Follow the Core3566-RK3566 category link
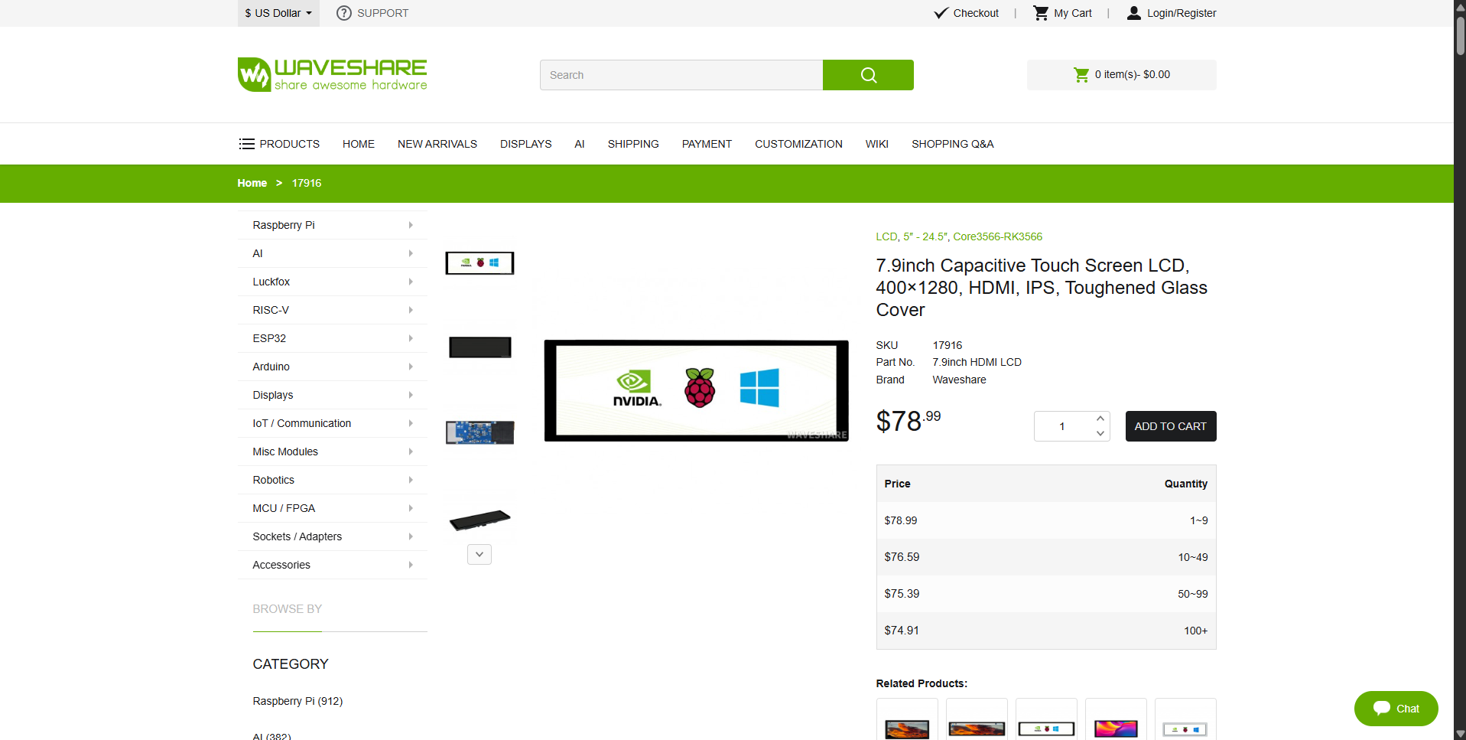 point(997,236)
